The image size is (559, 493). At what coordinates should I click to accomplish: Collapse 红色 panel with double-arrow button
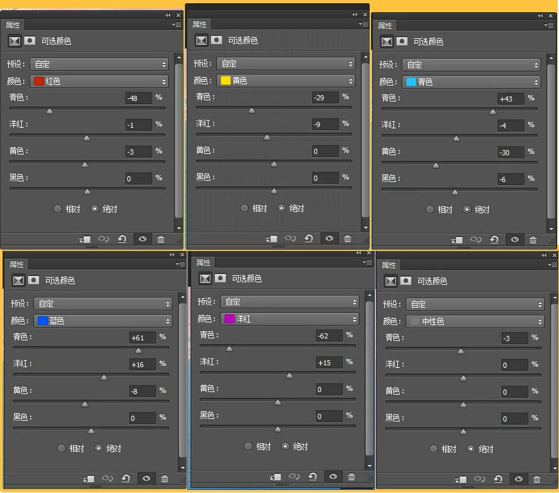coord(168,15)
